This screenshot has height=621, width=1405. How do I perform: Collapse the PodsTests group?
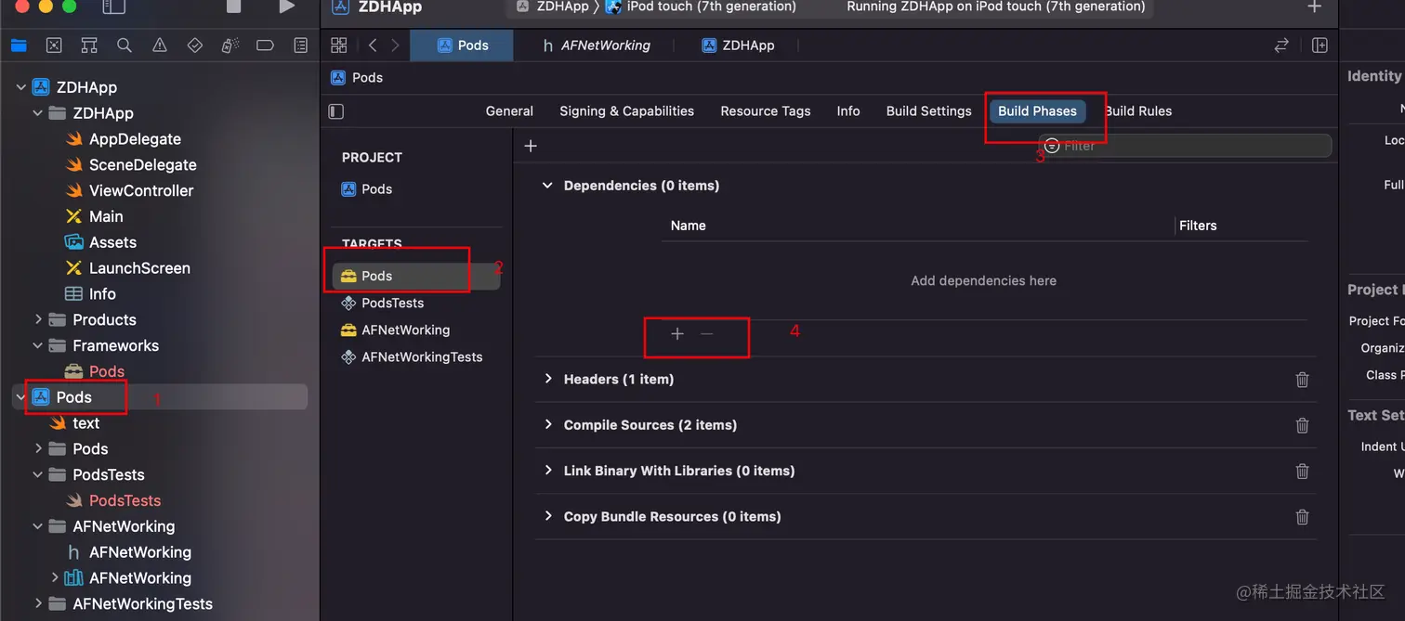point(38,474)
